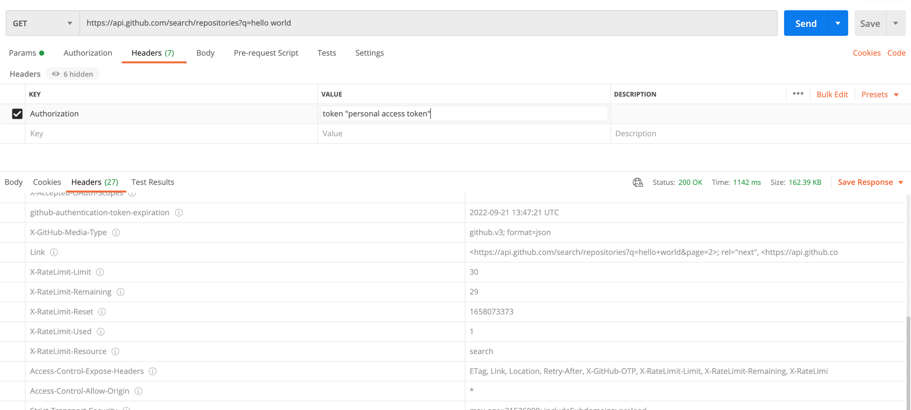Click info icon beside Access-Control-Allow-Origin
The height and width of the screenshot is (410, 911).
click(138, 391)
